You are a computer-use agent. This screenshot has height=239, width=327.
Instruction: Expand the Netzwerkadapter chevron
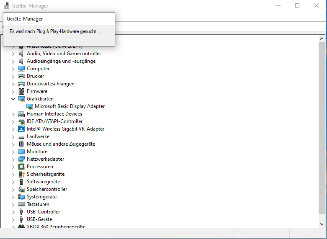(13, 159)
